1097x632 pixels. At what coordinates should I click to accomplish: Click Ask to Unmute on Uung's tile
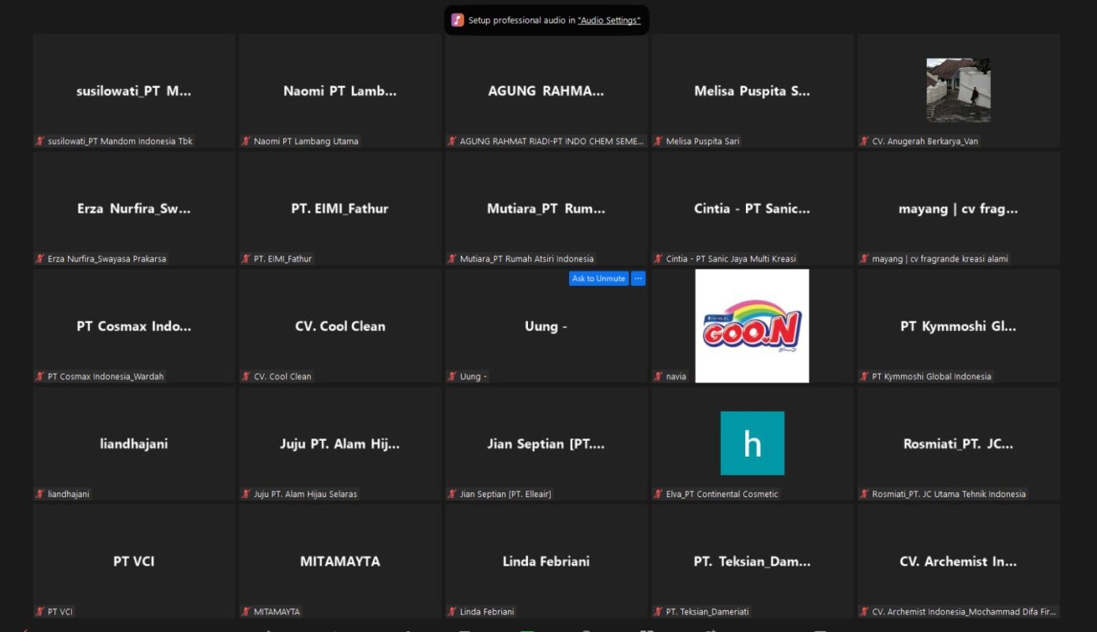[598, 279]
